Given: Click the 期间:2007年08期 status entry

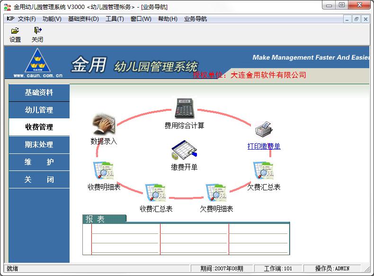Looking at the screenshot, I should point(222,268).
